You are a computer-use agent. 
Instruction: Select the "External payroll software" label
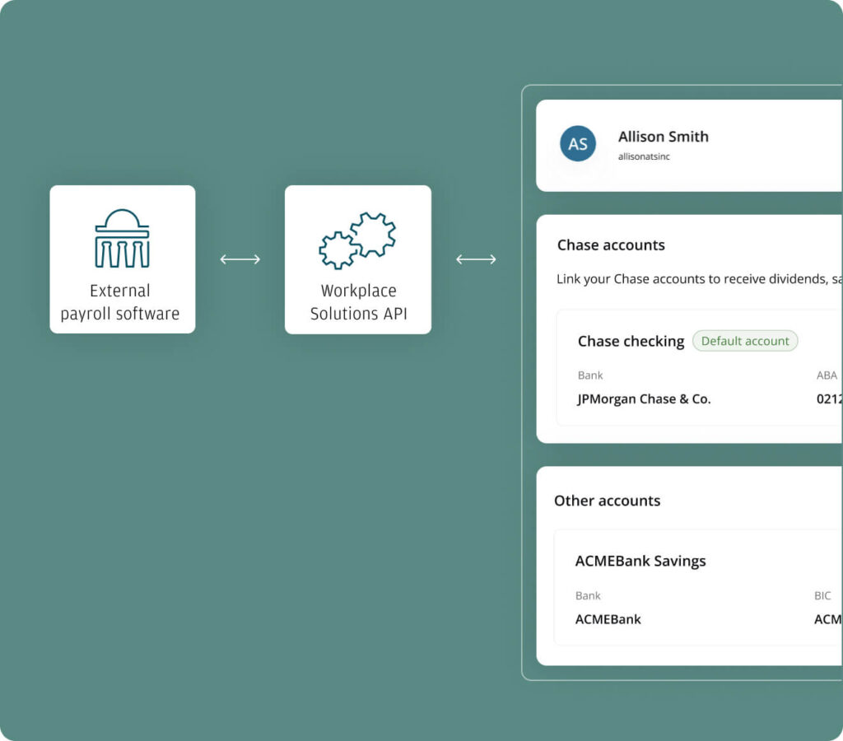click(x=120, y=302)
